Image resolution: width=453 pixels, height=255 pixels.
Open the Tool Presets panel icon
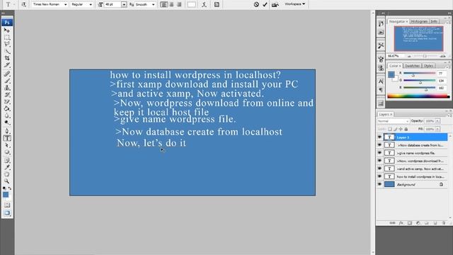[381, 45]
